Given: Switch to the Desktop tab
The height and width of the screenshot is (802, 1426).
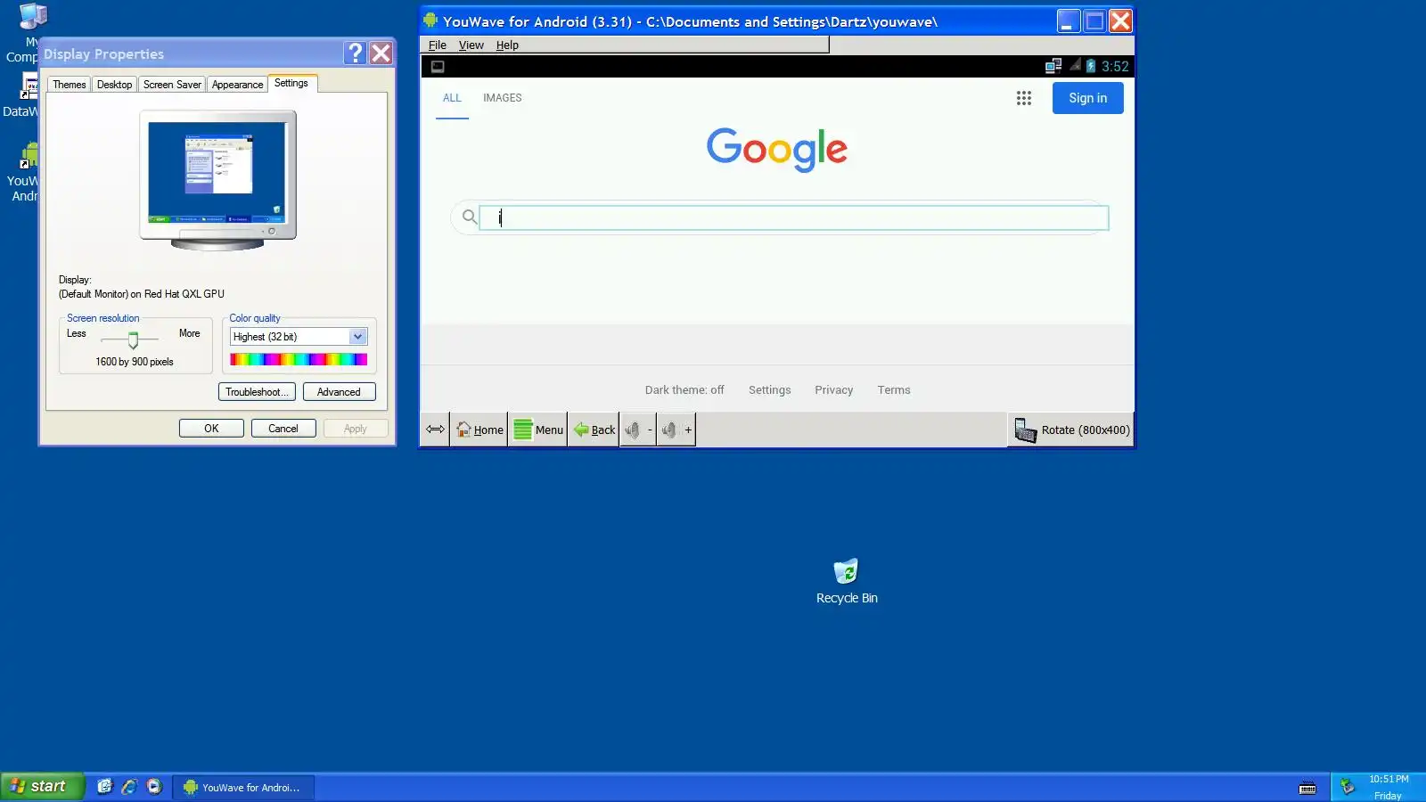Looking at the screenshot, I should coord(115,85).
